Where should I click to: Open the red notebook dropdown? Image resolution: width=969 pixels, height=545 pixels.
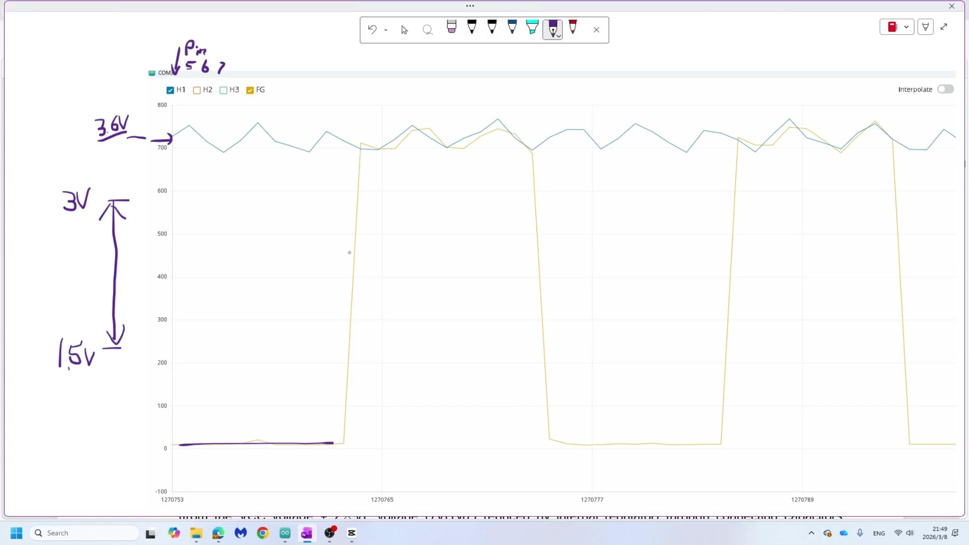pos(906,27)
